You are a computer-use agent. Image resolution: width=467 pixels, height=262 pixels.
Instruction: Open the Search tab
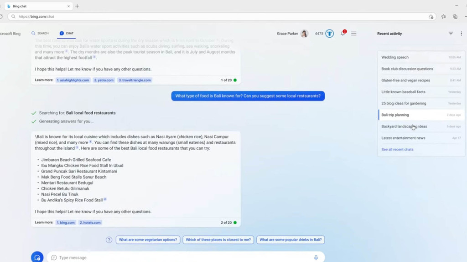point(41,33)
